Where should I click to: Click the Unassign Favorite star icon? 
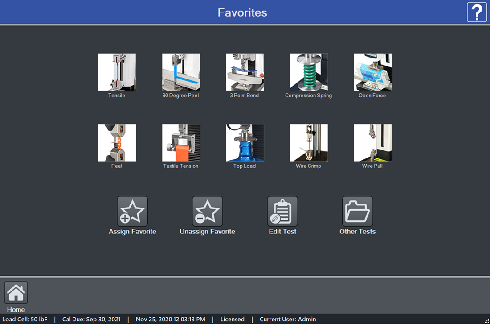coord(207,212)
